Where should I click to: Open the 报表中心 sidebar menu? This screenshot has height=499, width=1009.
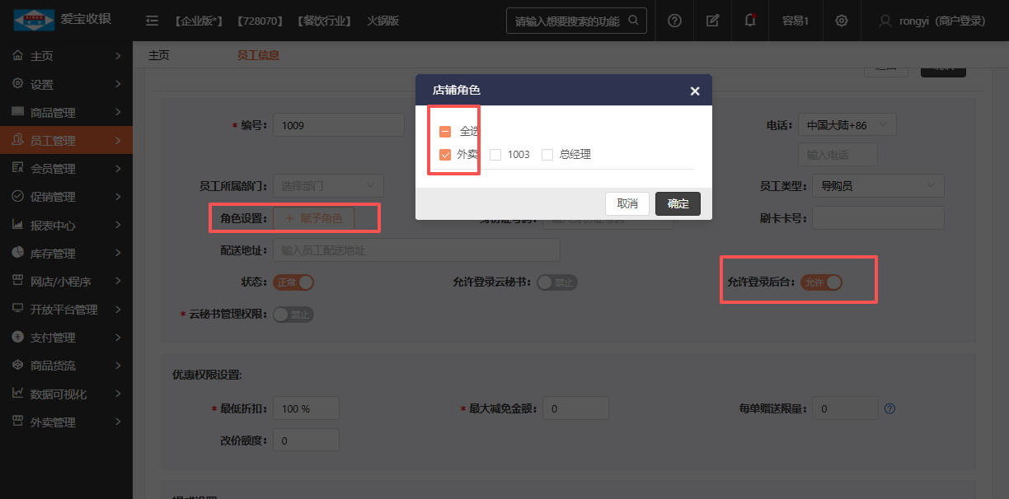point(66,225)
